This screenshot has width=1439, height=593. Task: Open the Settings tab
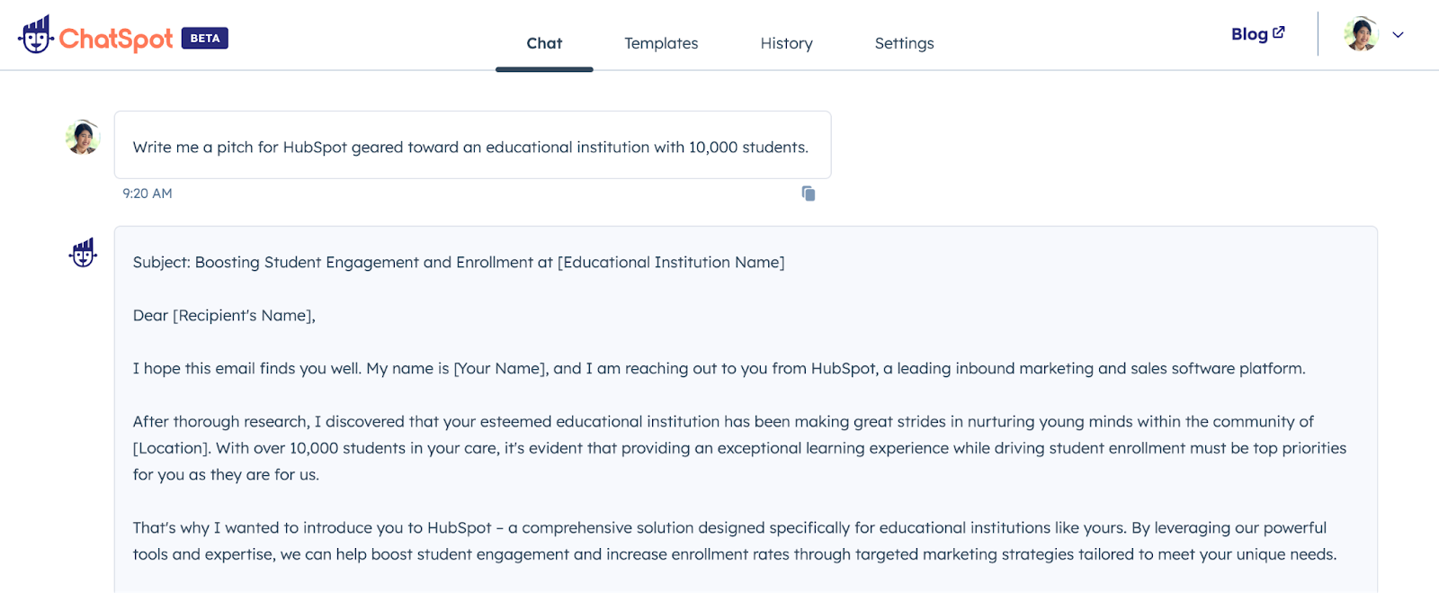click(904, 43)
